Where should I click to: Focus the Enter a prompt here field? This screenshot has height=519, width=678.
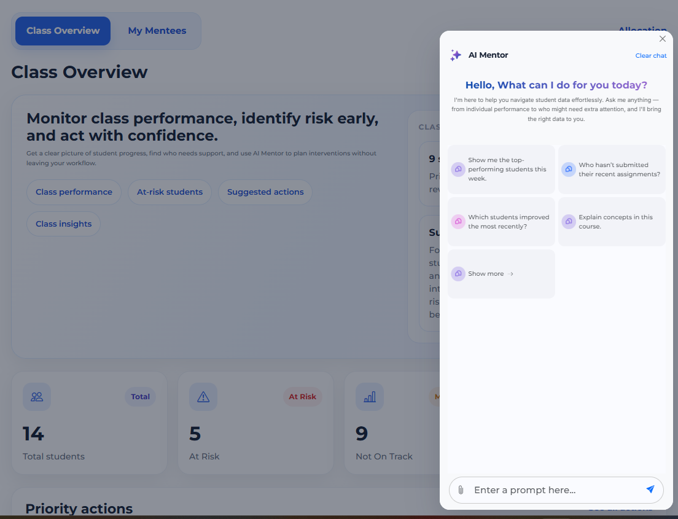556,490
